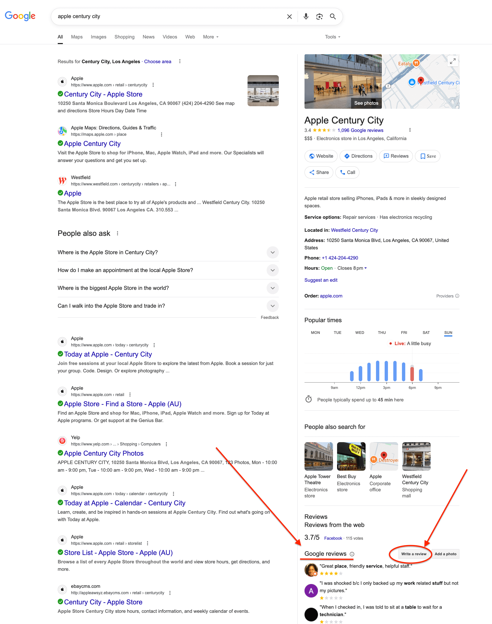Click the Directions button
This screenshot has width=492, height=624.
[358, 156]
